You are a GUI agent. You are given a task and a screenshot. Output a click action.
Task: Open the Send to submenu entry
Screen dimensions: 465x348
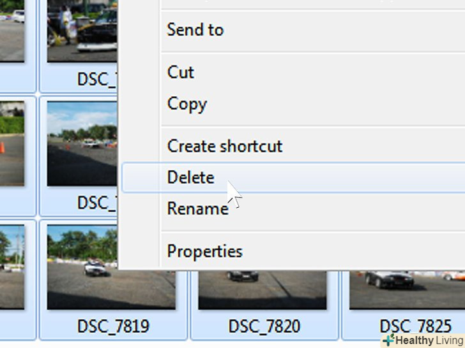click(x=195, y=29)
